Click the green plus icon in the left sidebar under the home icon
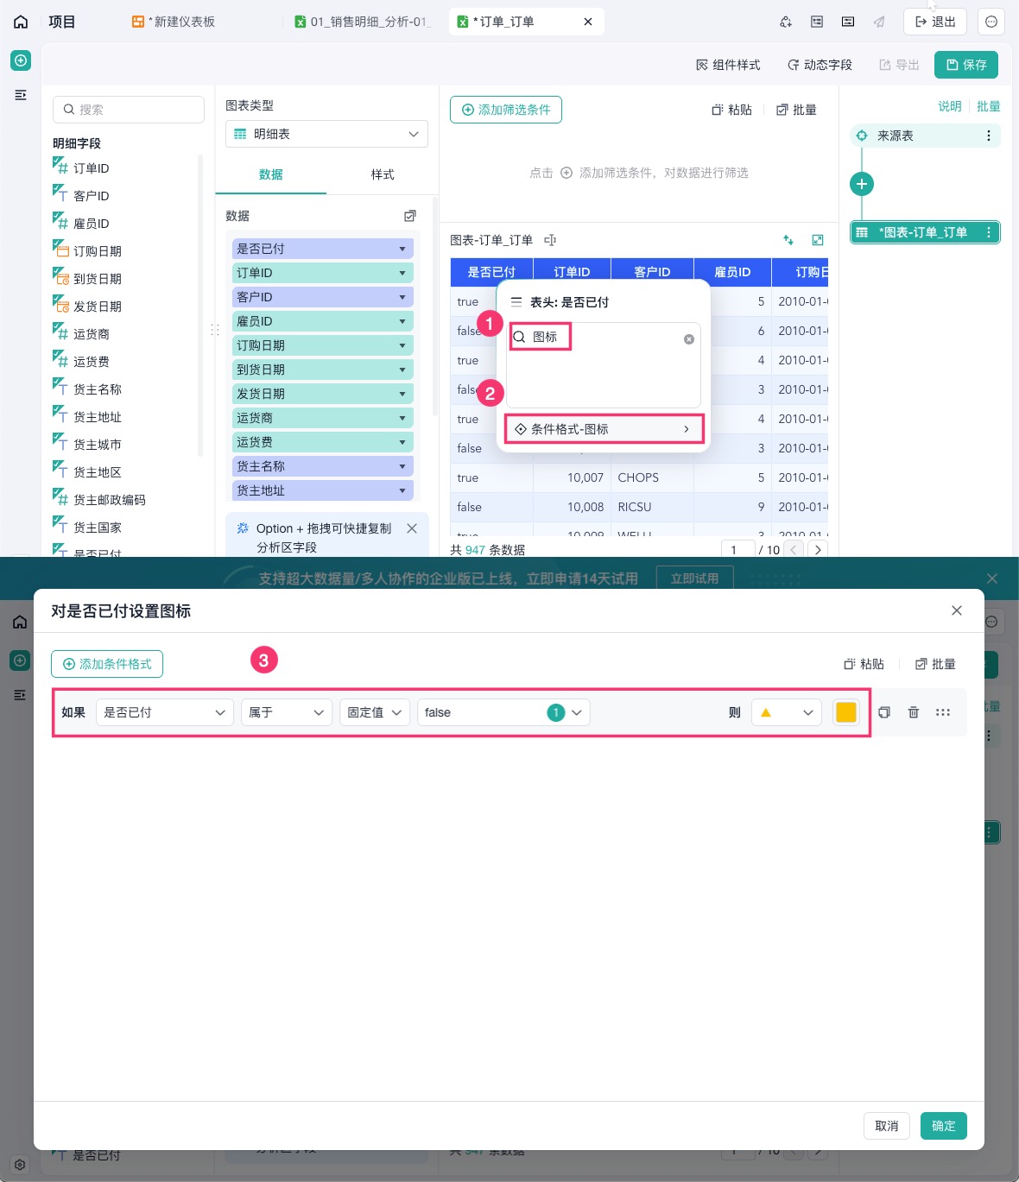This screenshot has width=1019, height=1182. pos(21,60)
